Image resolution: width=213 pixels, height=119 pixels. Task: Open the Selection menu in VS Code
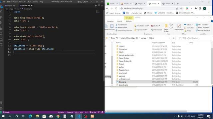(15, 2)
